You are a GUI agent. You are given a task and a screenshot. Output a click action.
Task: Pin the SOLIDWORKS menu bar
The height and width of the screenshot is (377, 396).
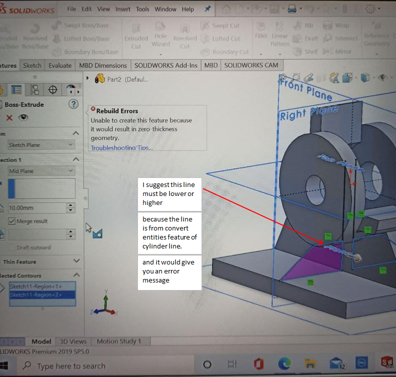207,9
